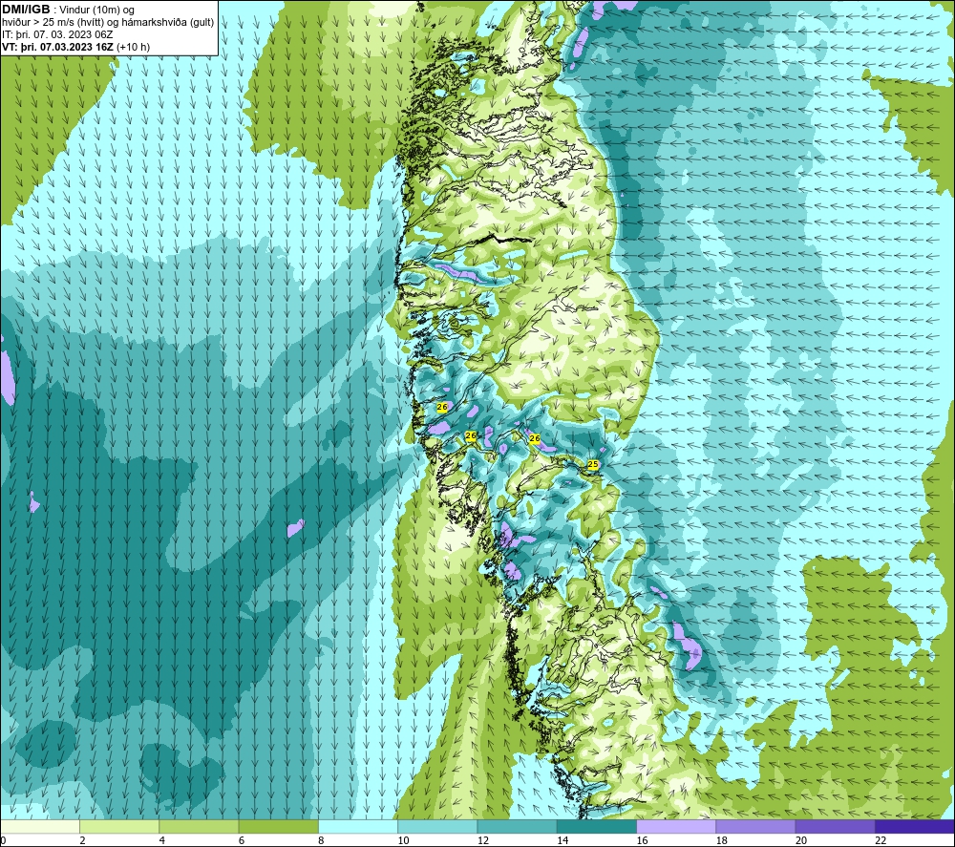Image resolution: width=955 pixels, height=847 pixels.
Task: Click the legend tick label '22'
Action: [x=881, y=840]
